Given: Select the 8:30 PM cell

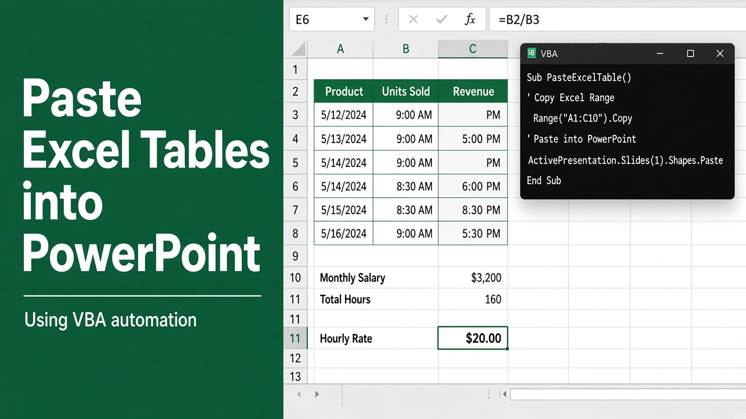Looking at the screenshot, I should click(x=473, y=210).
